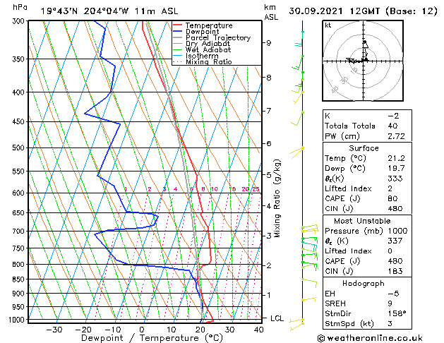The width and height of the screenshot is (444, 343).
Task: Click the 'kt' unit label in hodograph
Action: [328, 25]
